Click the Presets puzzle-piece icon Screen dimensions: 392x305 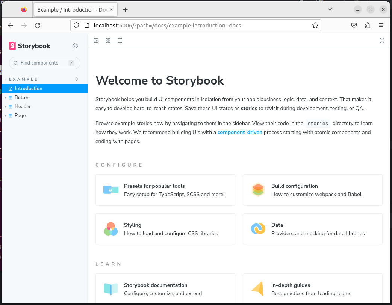pyautogui.click(x=111, y=190)
